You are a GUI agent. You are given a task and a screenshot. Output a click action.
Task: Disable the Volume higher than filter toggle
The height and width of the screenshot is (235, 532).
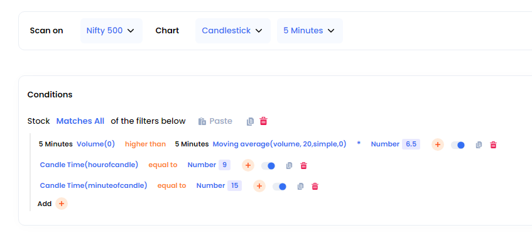(x=458, y=145)
